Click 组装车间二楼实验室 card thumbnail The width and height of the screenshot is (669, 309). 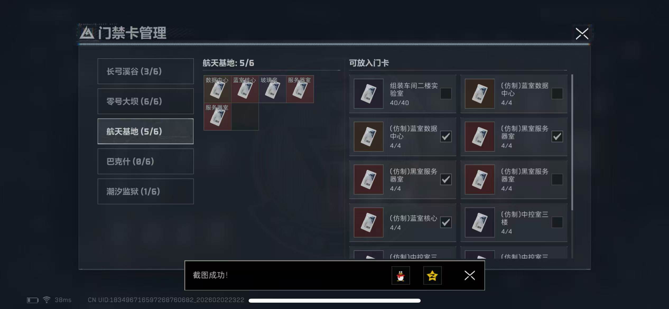pos(369,93)
